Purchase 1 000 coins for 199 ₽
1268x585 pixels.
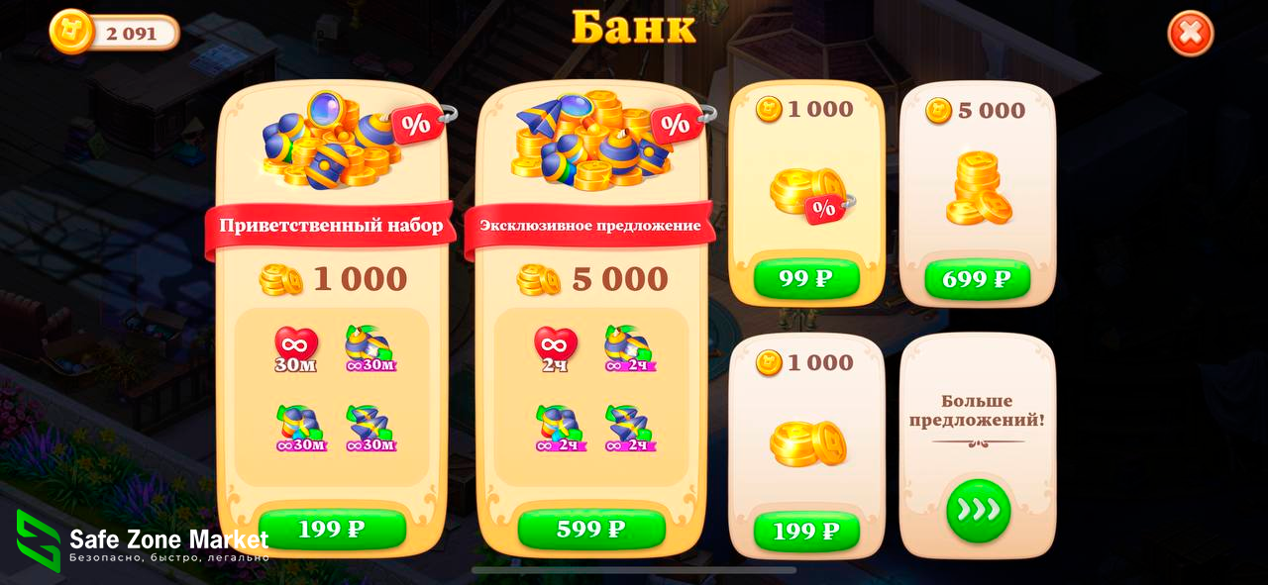point(806,532)
